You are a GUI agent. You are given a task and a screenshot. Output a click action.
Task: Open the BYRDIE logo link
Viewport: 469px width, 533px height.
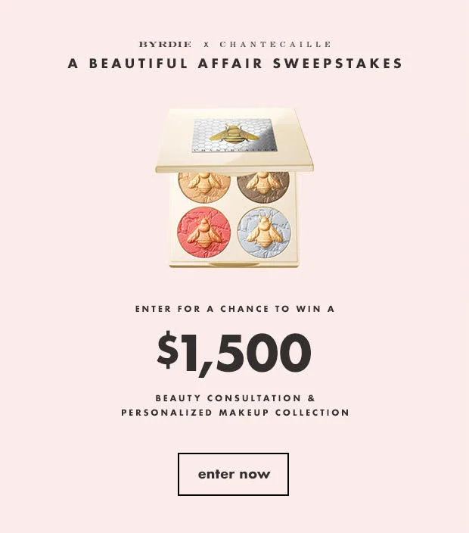165,44
